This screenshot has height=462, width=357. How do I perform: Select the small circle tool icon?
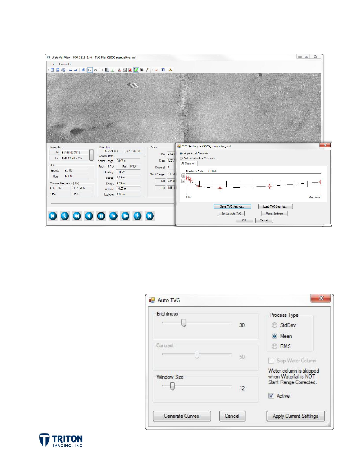click(95, 70)
